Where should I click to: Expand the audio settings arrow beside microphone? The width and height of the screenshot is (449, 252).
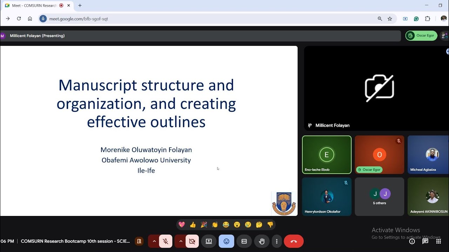click(154, 241)
